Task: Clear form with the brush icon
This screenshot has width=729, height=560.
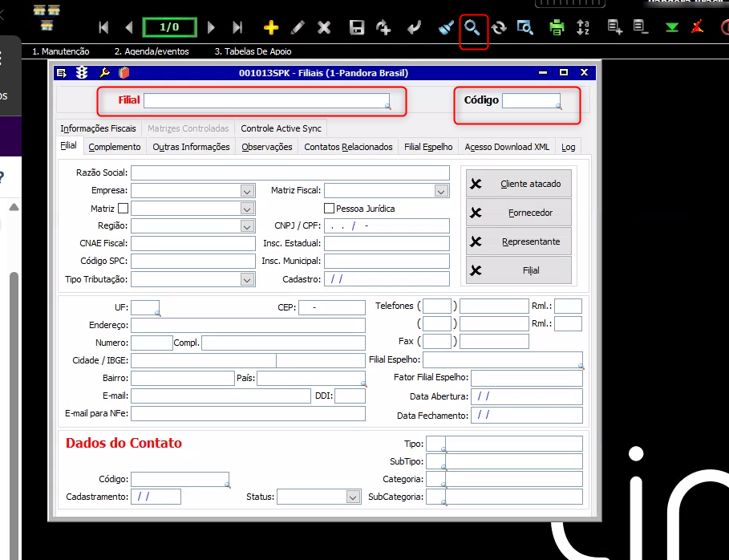Action: click(446, 27)
